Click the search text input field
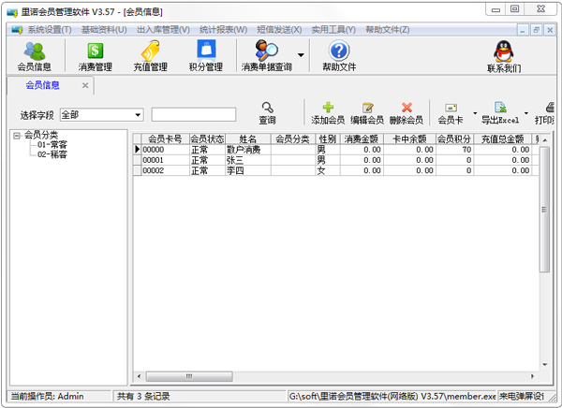This screenshot has width=562, height=408. tap(194, 114)
